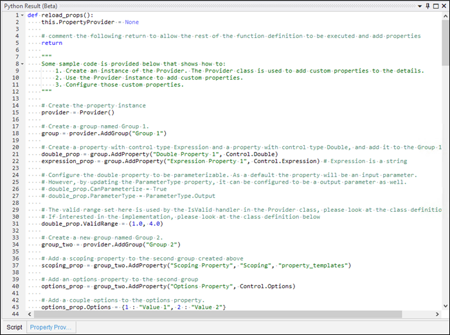
Task: Click the vertical scrollbar down arrow
Action: tap(446, 306)
